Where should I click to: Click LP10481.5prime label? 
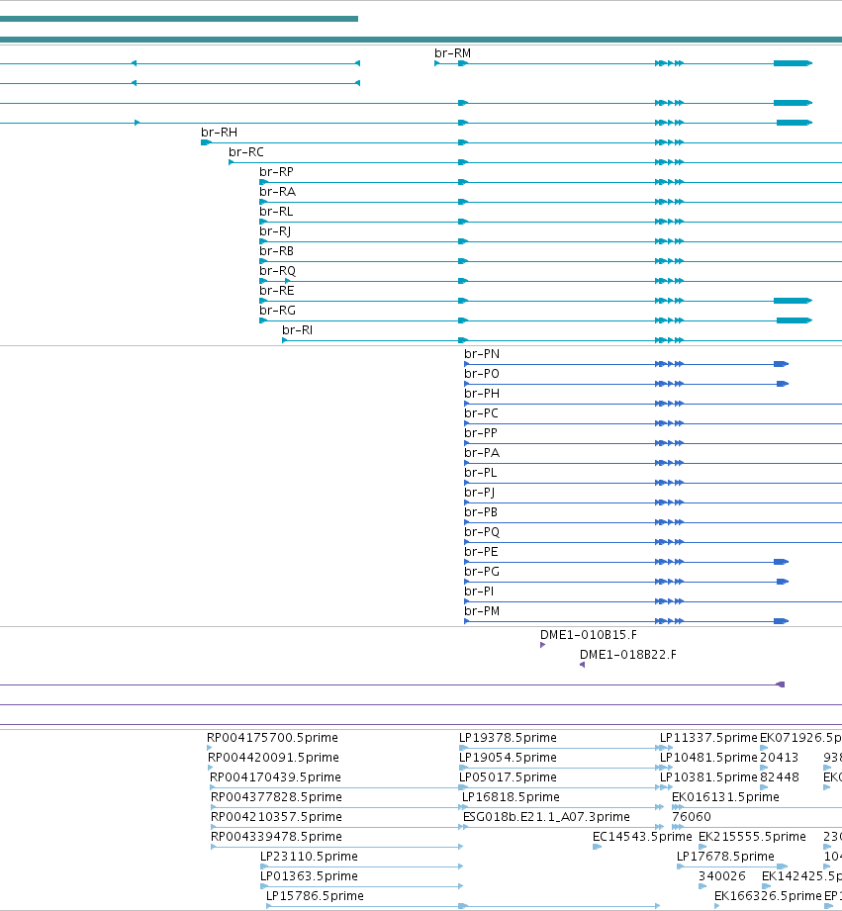pos(708,758)
